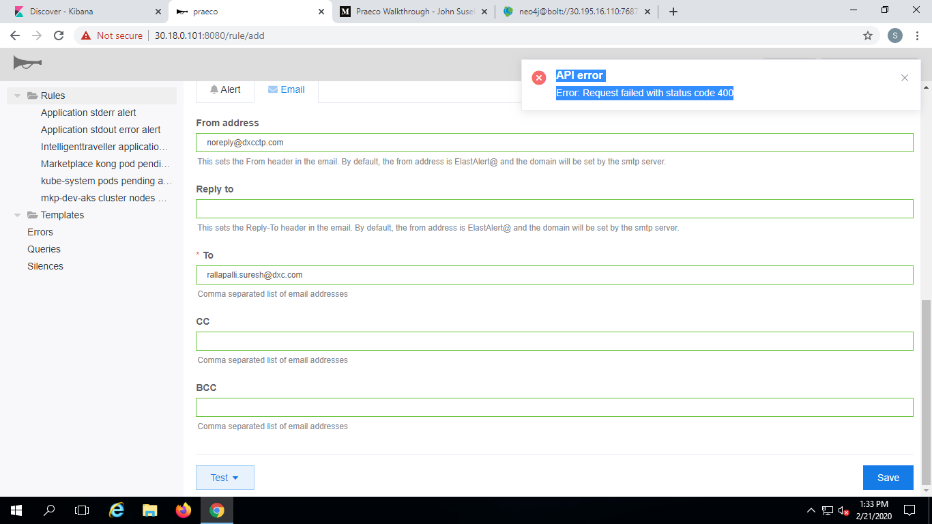Image resolution: width=932 pixels, height=524 pixels.
Task: Click the muted speaker icon in the system tray
Action: (x=844, y=510)
